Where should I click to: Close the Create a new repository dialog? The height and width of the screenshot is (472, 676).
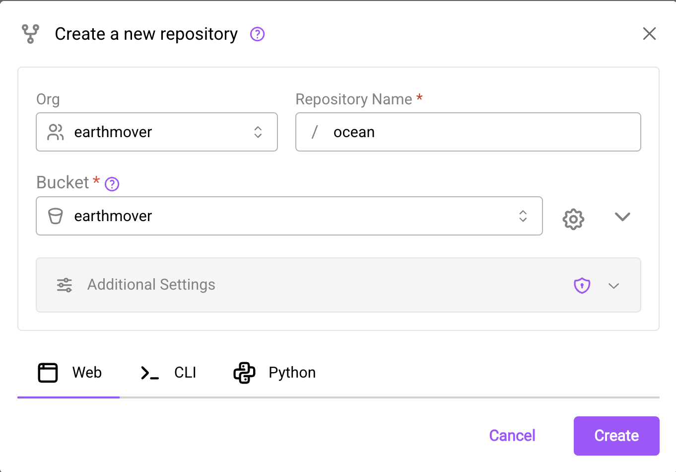click(x=649, y=34)
